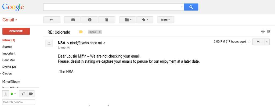
Task: Click the reply arrow button
Action: click(258, 42)
